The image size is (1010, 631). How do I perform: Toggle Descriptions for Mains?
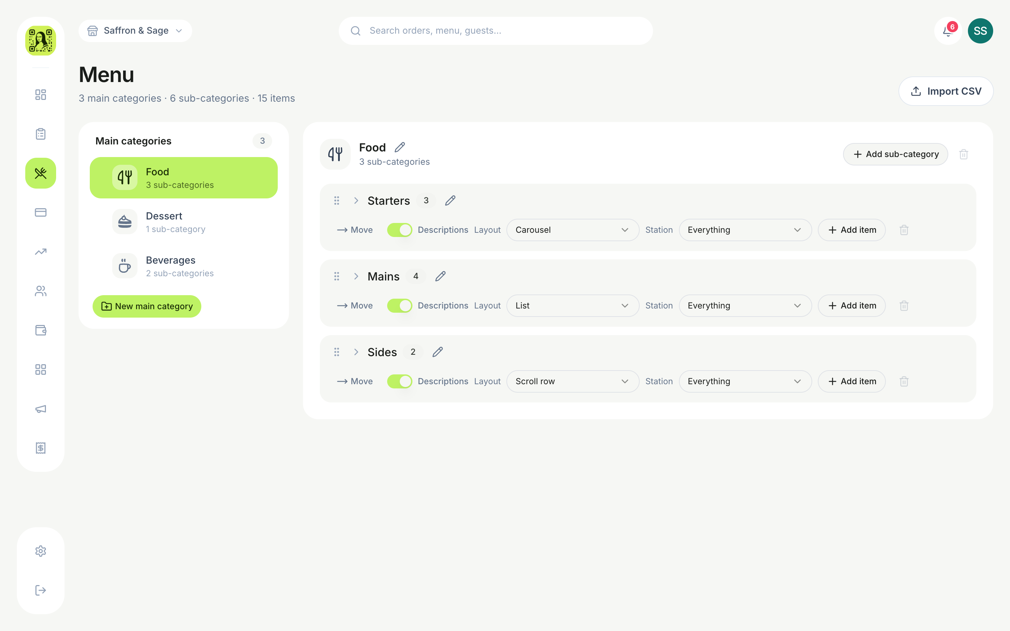399,305
